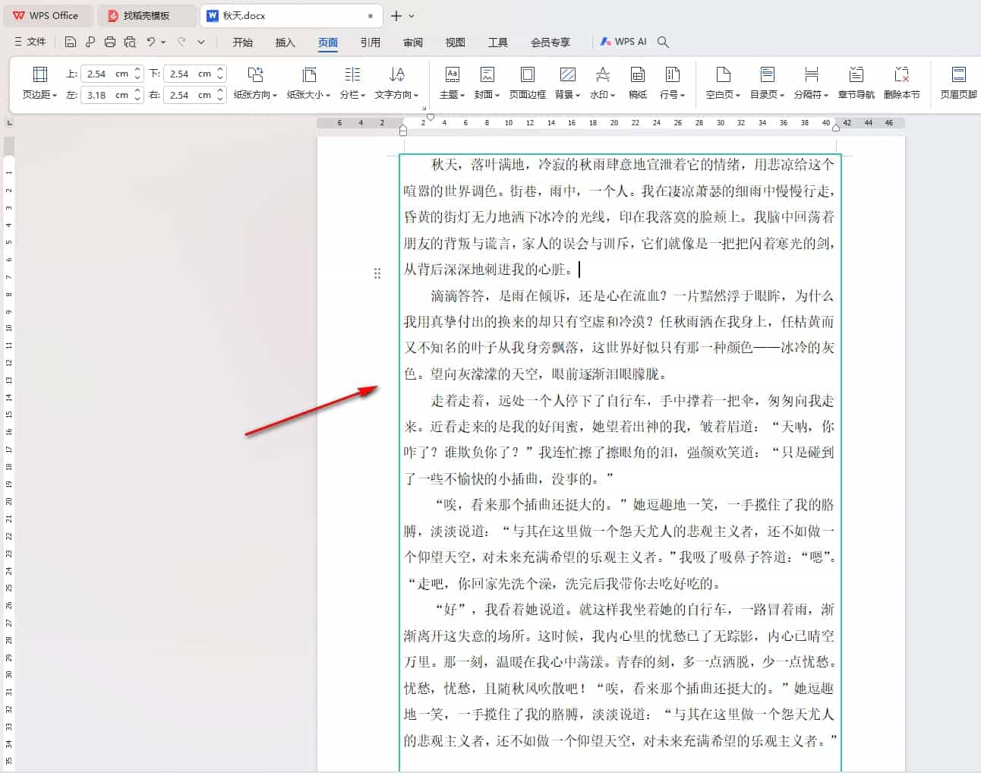
Task: Open the 审阅 ribbon tab
Action: coord(413,43)
